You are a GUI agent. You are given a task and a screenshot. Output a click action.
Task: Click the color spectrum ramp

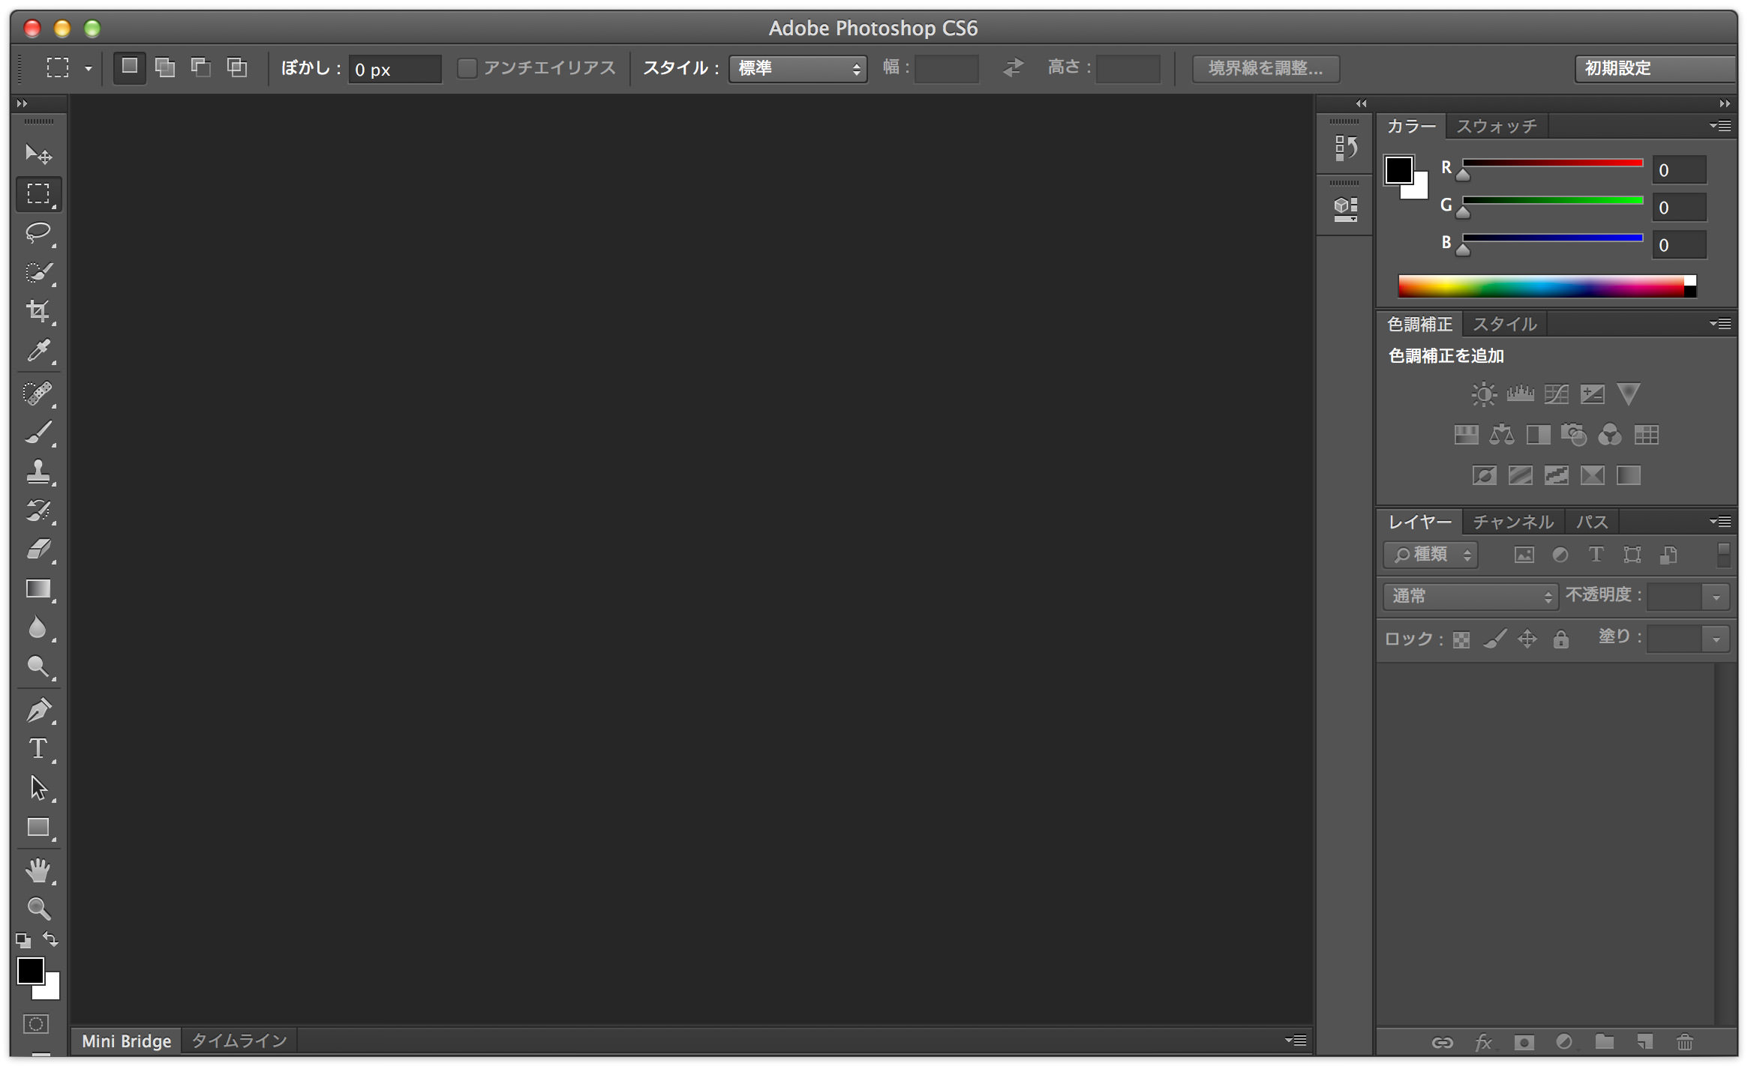1547,286
